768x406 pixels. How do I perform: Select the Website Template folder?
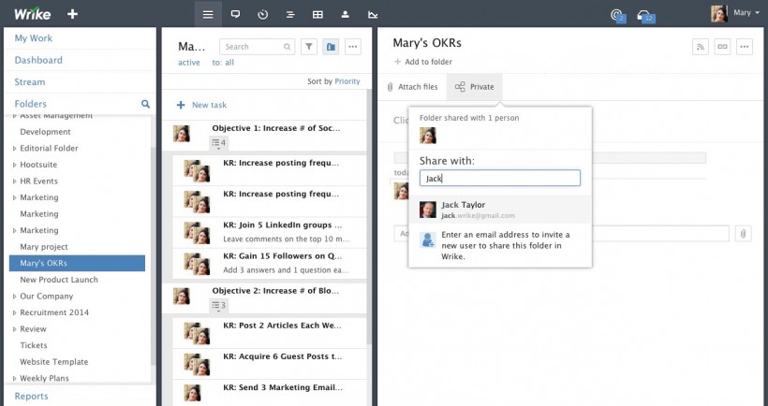coord(54,362)
